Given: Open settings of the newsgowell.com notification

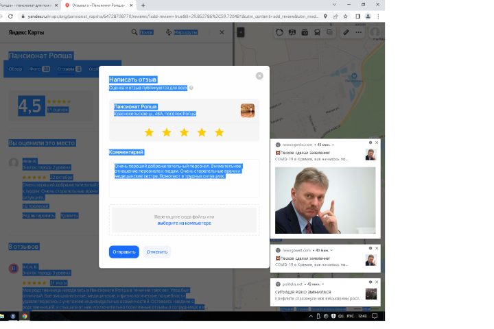Looking at the screenshot, I should pyautogui.click(x=370, y=248).
